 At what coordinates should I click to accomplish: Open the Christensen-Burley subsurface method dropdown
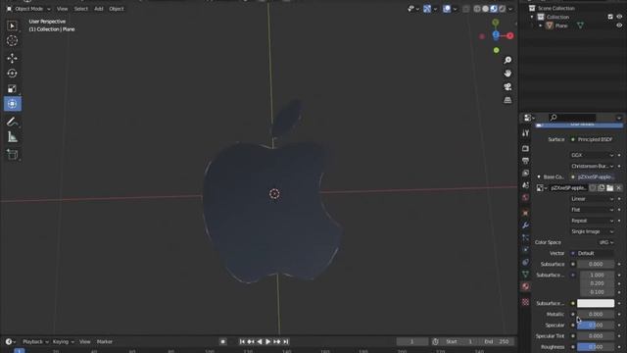592,166
